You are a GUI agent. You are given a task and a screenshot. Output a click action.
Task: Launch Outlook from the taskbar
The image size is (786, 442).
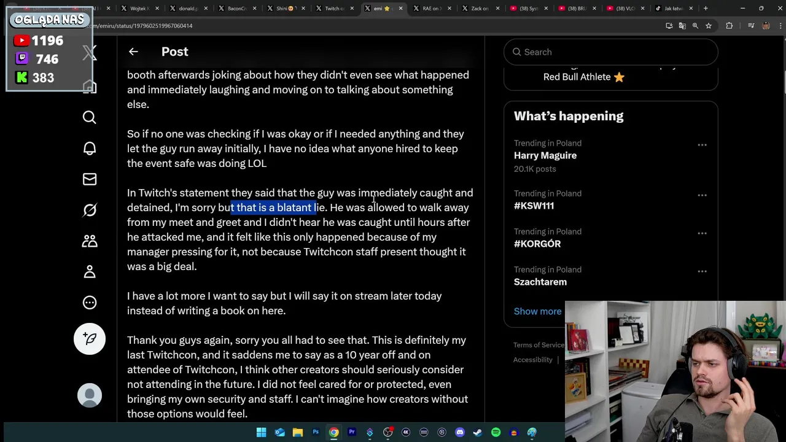[x=279, y=432]
